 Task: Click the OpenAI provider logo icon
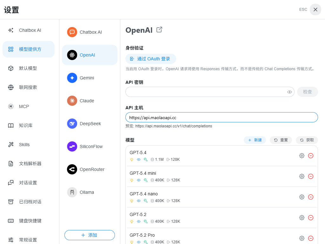coord(72,55)
